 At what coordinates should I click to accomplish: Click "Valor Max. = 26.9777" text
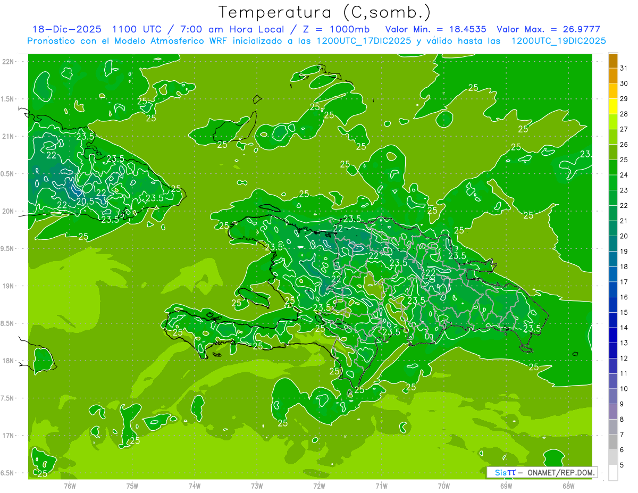pos(548,29)
